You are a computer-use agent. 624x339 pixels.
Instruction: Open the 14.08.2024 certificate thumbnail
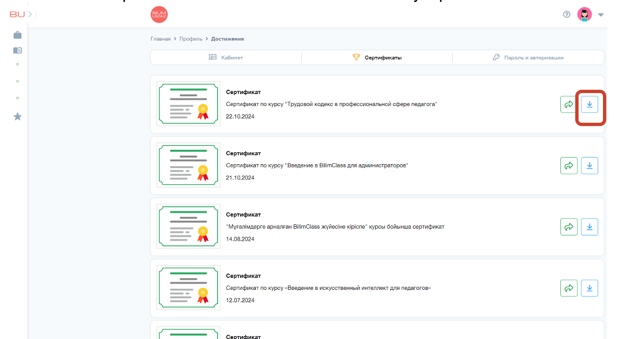click(x=188, y=226)
